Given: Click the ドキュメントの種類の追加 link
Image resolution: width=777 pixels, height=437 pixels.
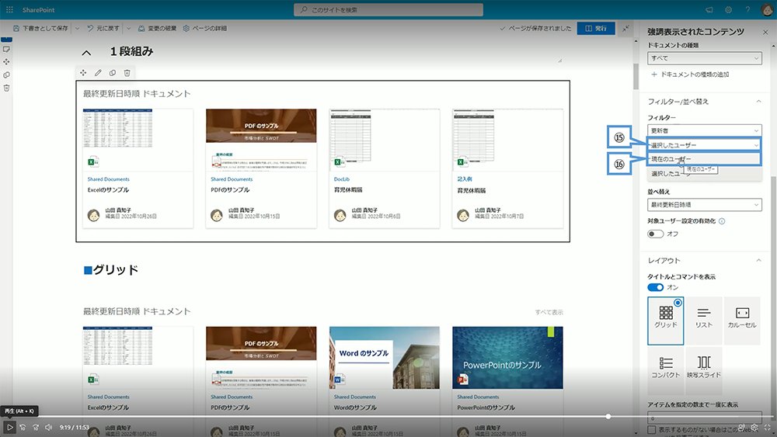Looking at the screenshot, I should [695, 75].
